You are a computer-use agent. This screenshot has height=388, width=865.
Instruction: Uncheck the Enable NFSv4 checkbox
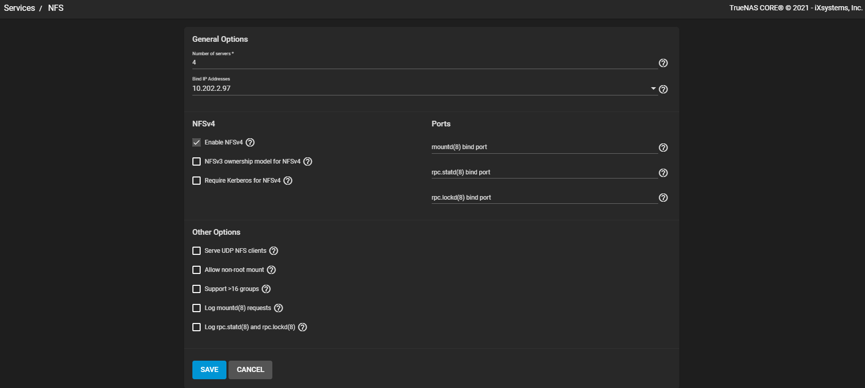coord(197,142)
